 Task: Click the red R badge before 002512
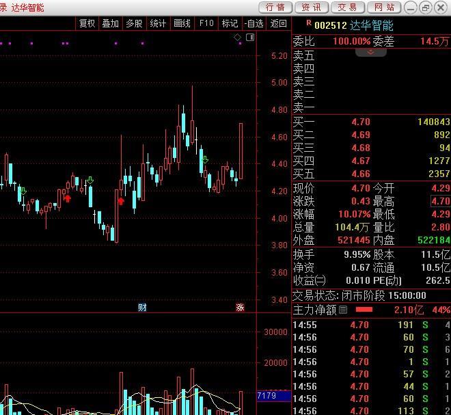[308, 23]
